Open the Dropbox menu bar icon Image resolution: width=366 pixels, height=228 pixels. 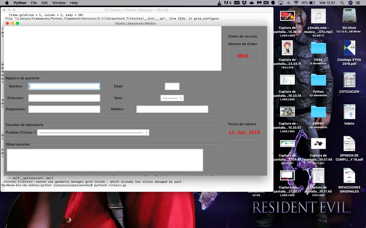click(x=244, y=3)
